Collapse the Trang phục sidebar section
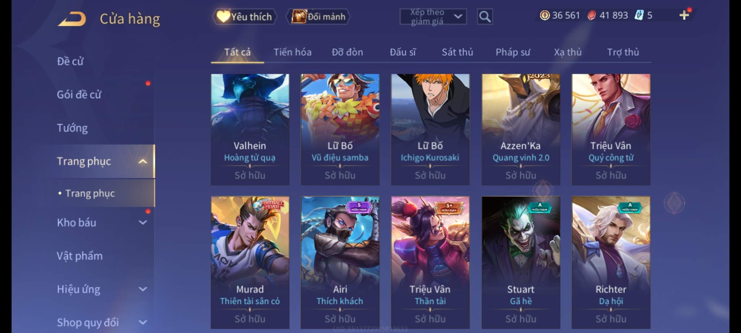 click(x=143, y=161)
